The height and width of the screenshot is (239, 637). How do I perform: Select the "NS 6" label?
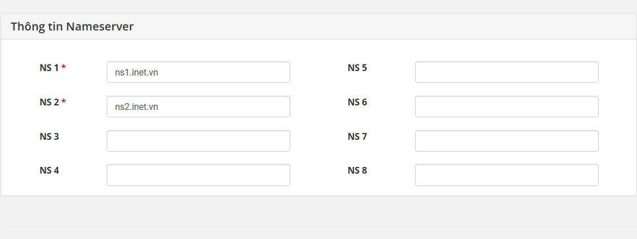(357, 102)
